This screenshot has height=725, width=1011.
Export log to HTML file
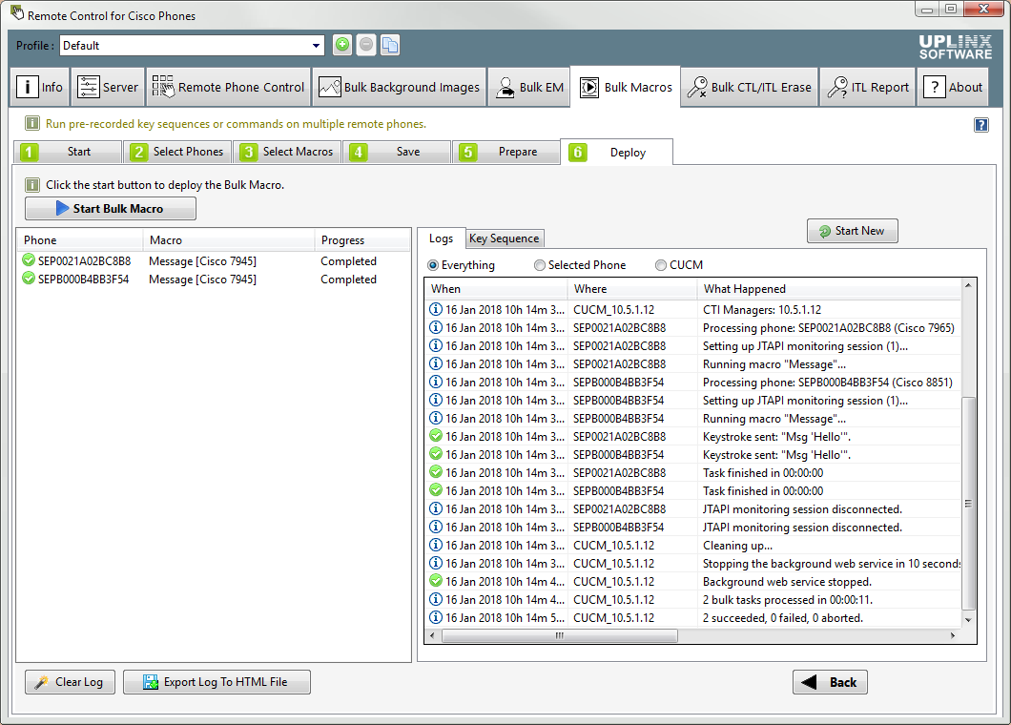pos(217,682)
